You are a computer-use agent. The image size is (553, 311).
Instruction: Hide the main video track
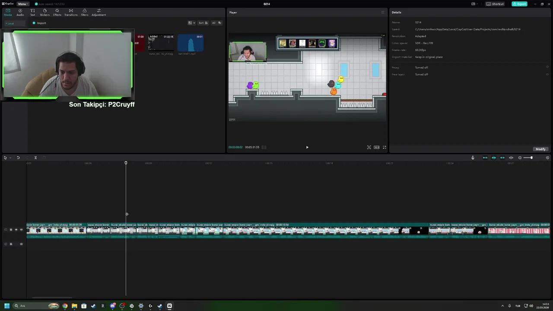(x=16, y=230)
